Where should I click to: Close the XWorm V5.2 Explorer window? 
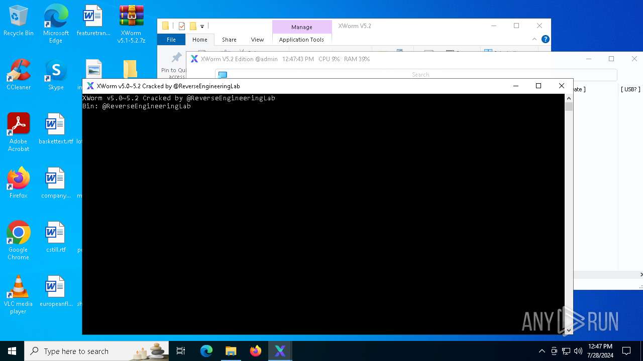(540, 26)
